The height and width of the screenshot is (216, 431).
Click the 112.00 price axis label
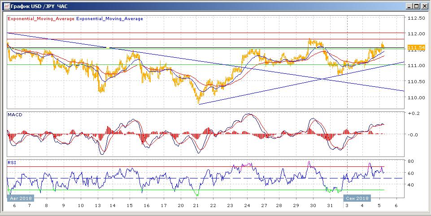click(x=416, y=34)
